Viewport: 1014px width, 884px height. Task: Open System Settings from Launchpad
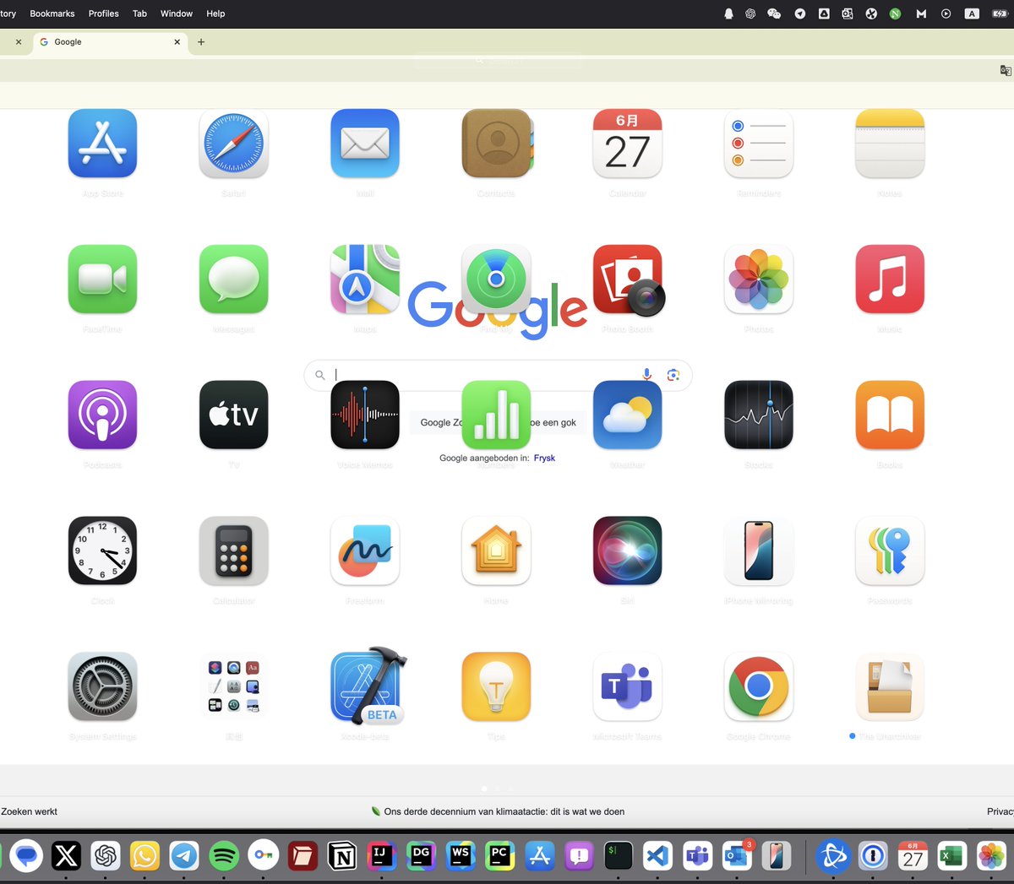tap(102, 686)
